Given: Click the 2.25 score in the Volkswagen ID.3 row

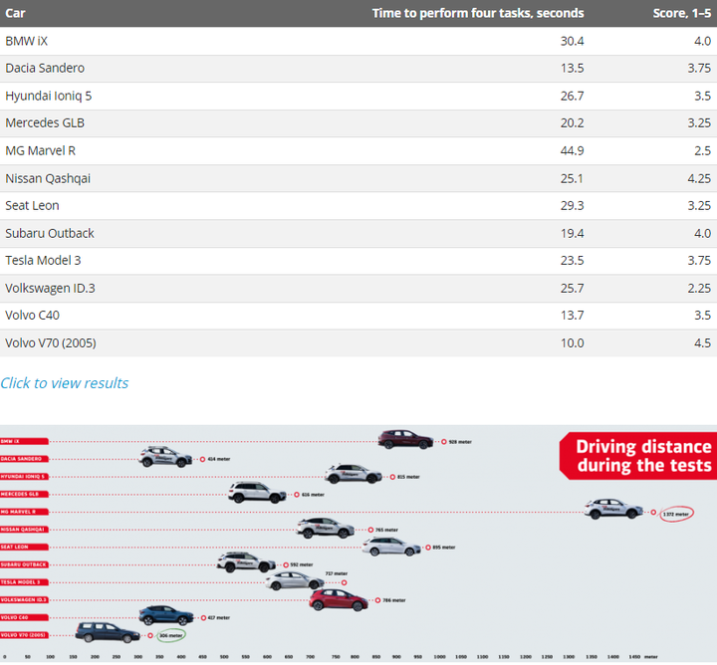Looking at the screenshot, I should [699, 289].
